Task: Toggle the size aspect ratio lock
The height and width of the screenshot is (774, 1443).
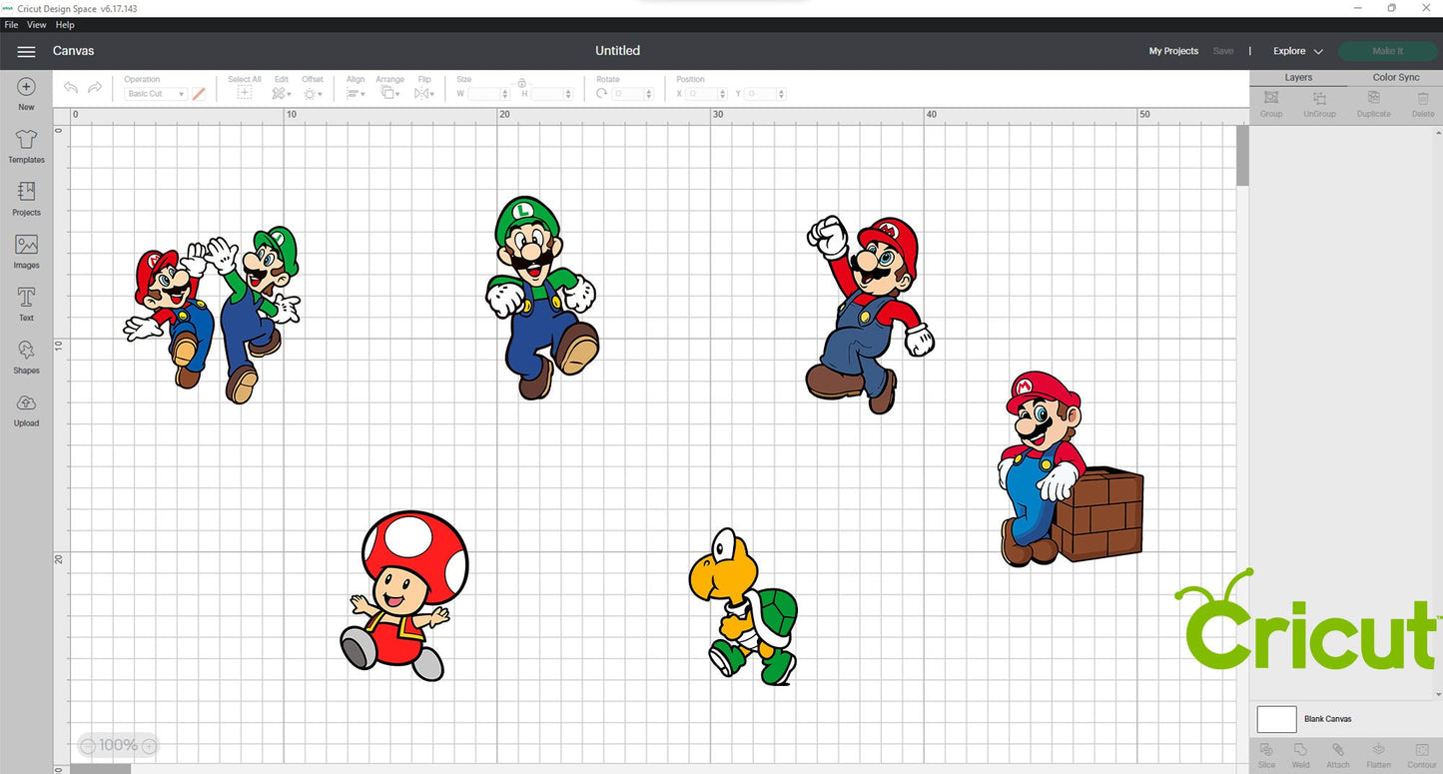Action: tap(521, 84)
